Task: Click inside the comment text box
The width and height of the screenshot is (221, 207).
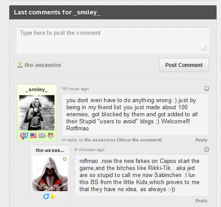Action: [113, 40]
